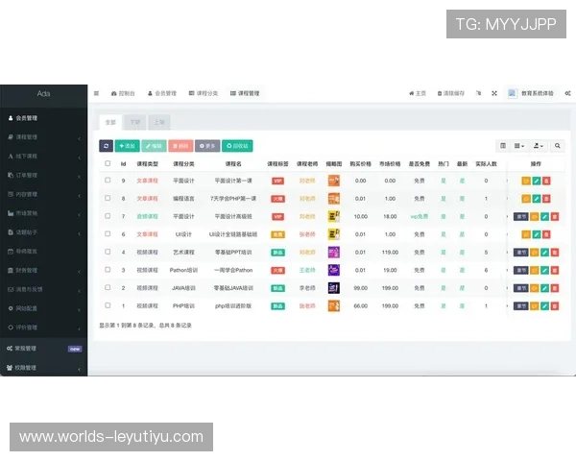The width and height of the screenshot is (576, 461).
Task: Open the 控制台 top tab
Action: tap(123, 93)
